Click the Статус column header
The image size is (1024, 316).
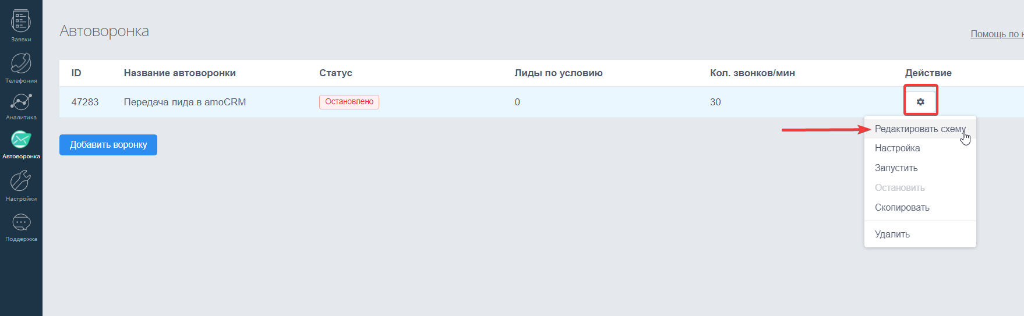click(x=336, y=73)
